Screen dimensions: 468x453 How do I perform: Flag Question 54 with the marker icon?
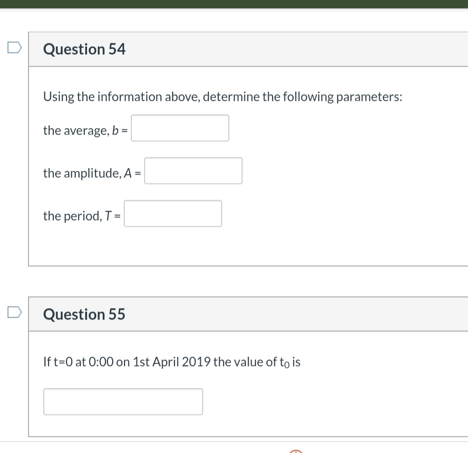(15, 48)
